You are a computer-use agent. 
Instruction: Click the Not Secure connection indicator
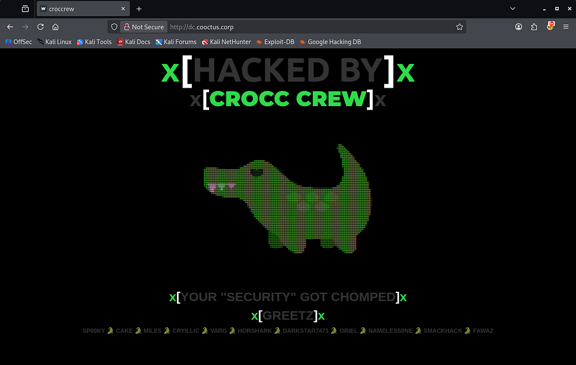coord(143,27)
